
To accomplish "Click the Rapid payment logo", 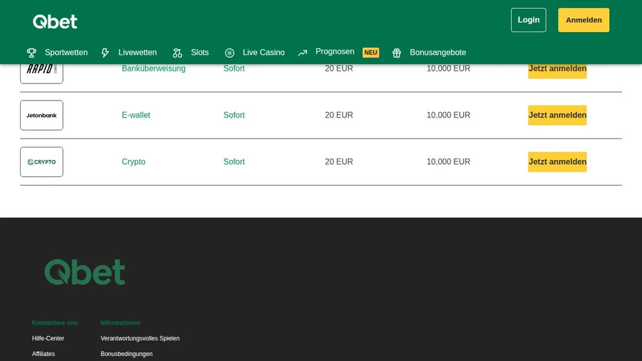I will coord(42,74).
